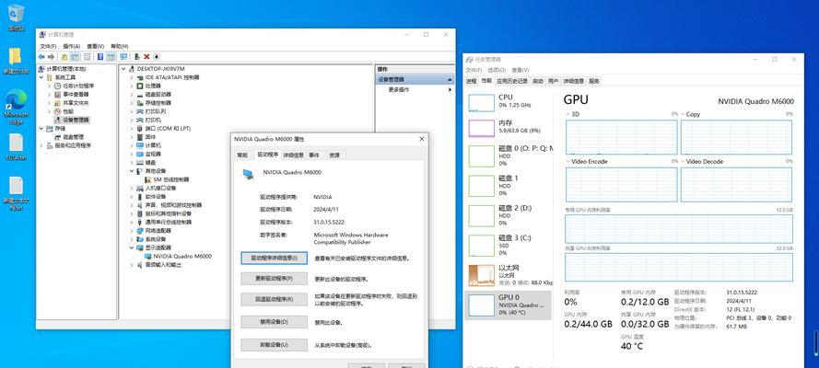
Task: Open the Video Decode graph engine dropdown
Action: pyautogui.click(x=684, y=162)
